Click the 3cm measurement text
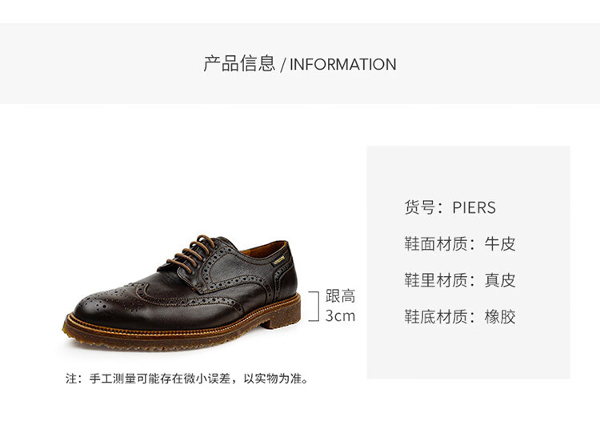 340,316
